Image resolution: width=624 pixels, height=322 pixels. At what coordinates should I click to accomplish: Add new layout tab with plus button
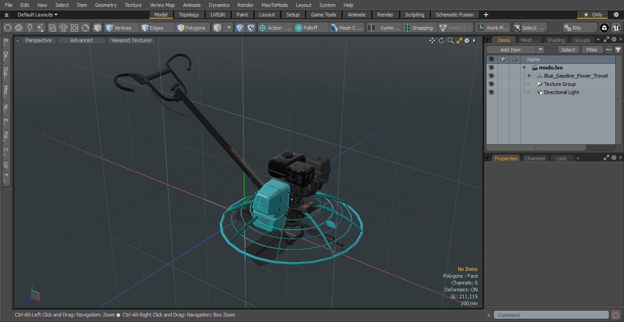click(486, 15)
